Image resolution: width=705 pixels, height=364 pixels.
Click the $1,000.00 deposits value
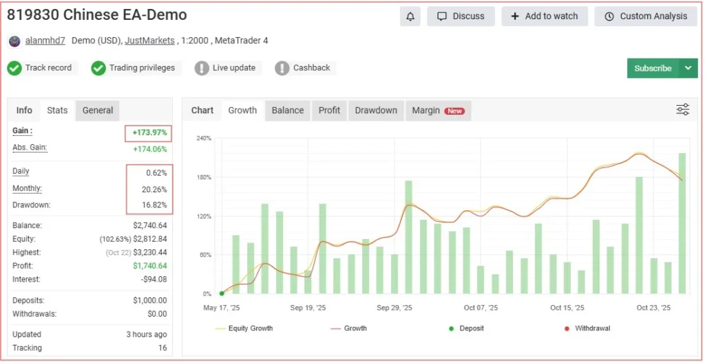(x=149, y=300)
